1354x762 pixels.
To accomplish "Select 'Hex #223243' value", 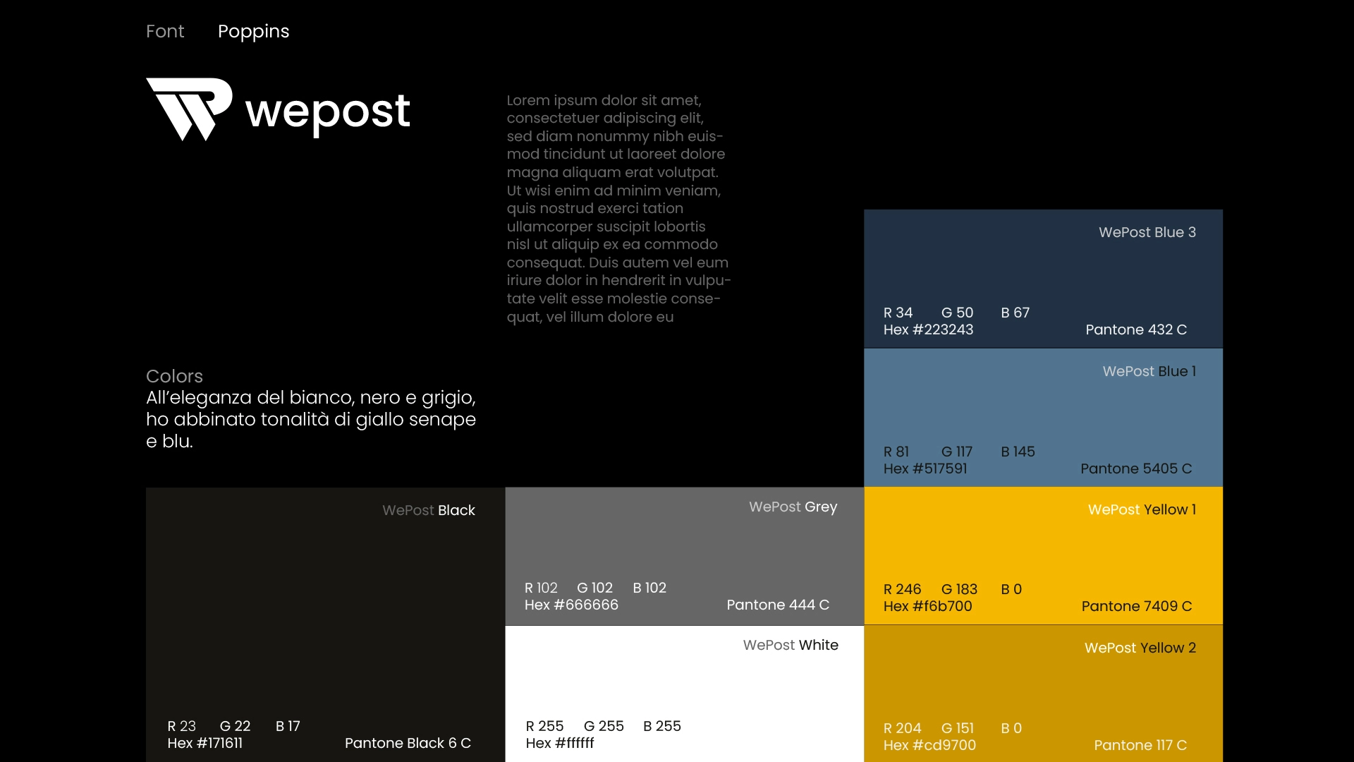I will click(928, 329).
